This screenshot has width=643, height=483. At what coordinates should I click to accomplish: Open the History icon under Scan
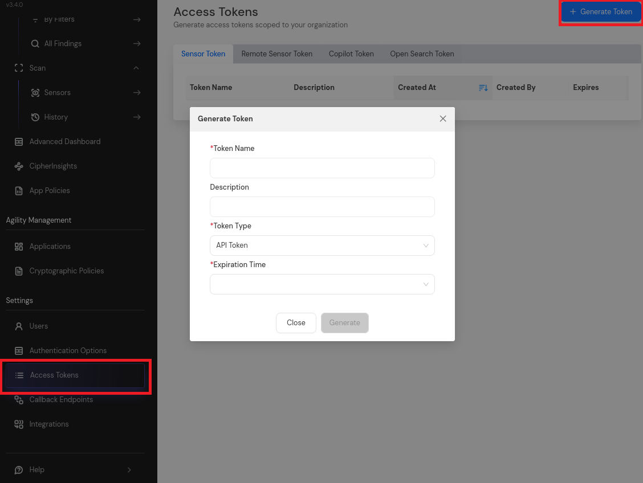pyautogui.click(x=35, y=117)
